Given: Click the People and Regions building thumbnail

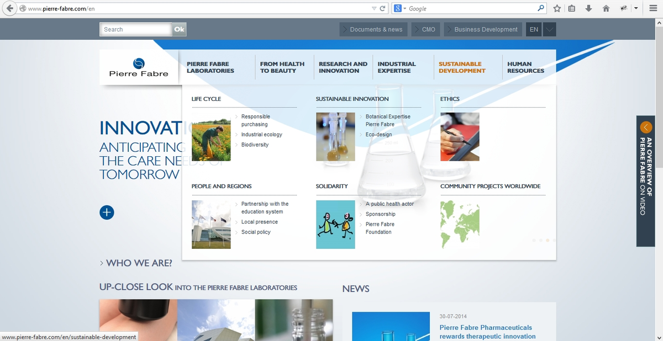Looking at the screenshot, I should pos(211,224).
